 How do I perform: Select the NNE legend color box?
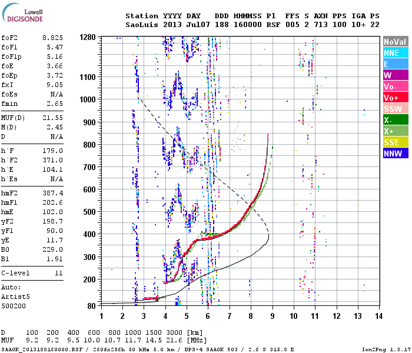(396, 53)
